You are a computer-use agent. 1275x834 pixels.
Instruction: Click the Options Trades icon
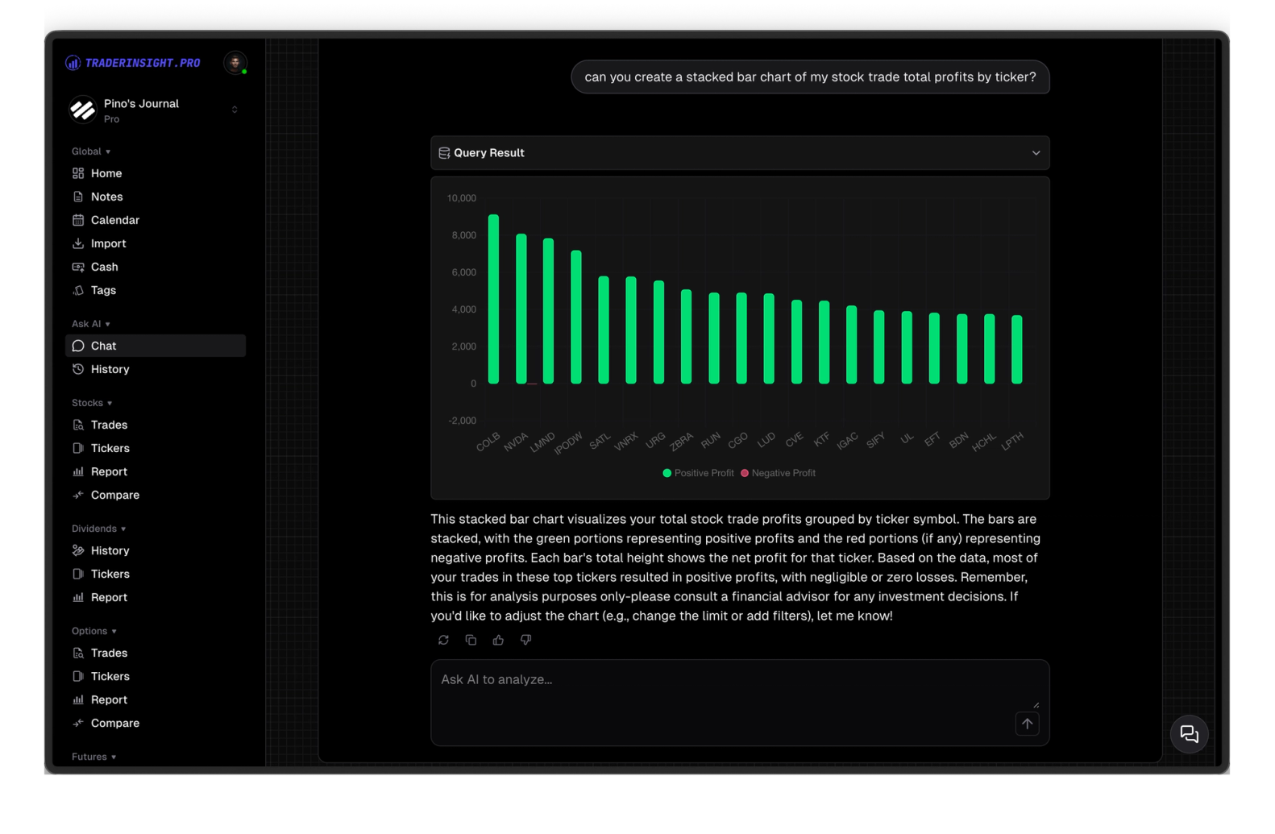[78, 653]
